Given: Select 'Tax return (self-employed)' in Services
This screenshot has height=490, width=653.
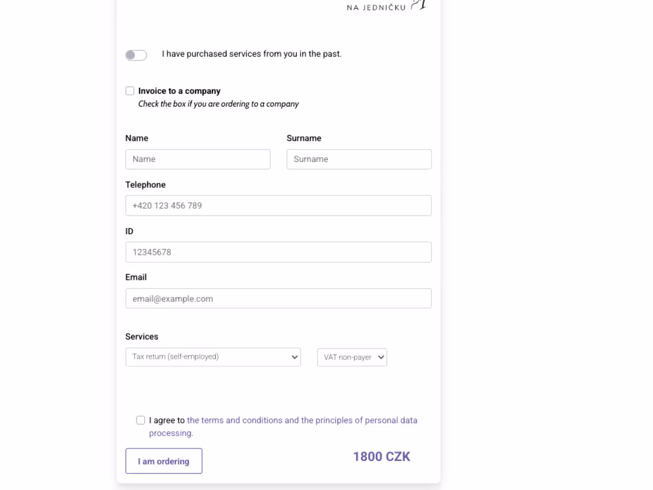Looking at the screenshot, I should (x=213, y=357).
